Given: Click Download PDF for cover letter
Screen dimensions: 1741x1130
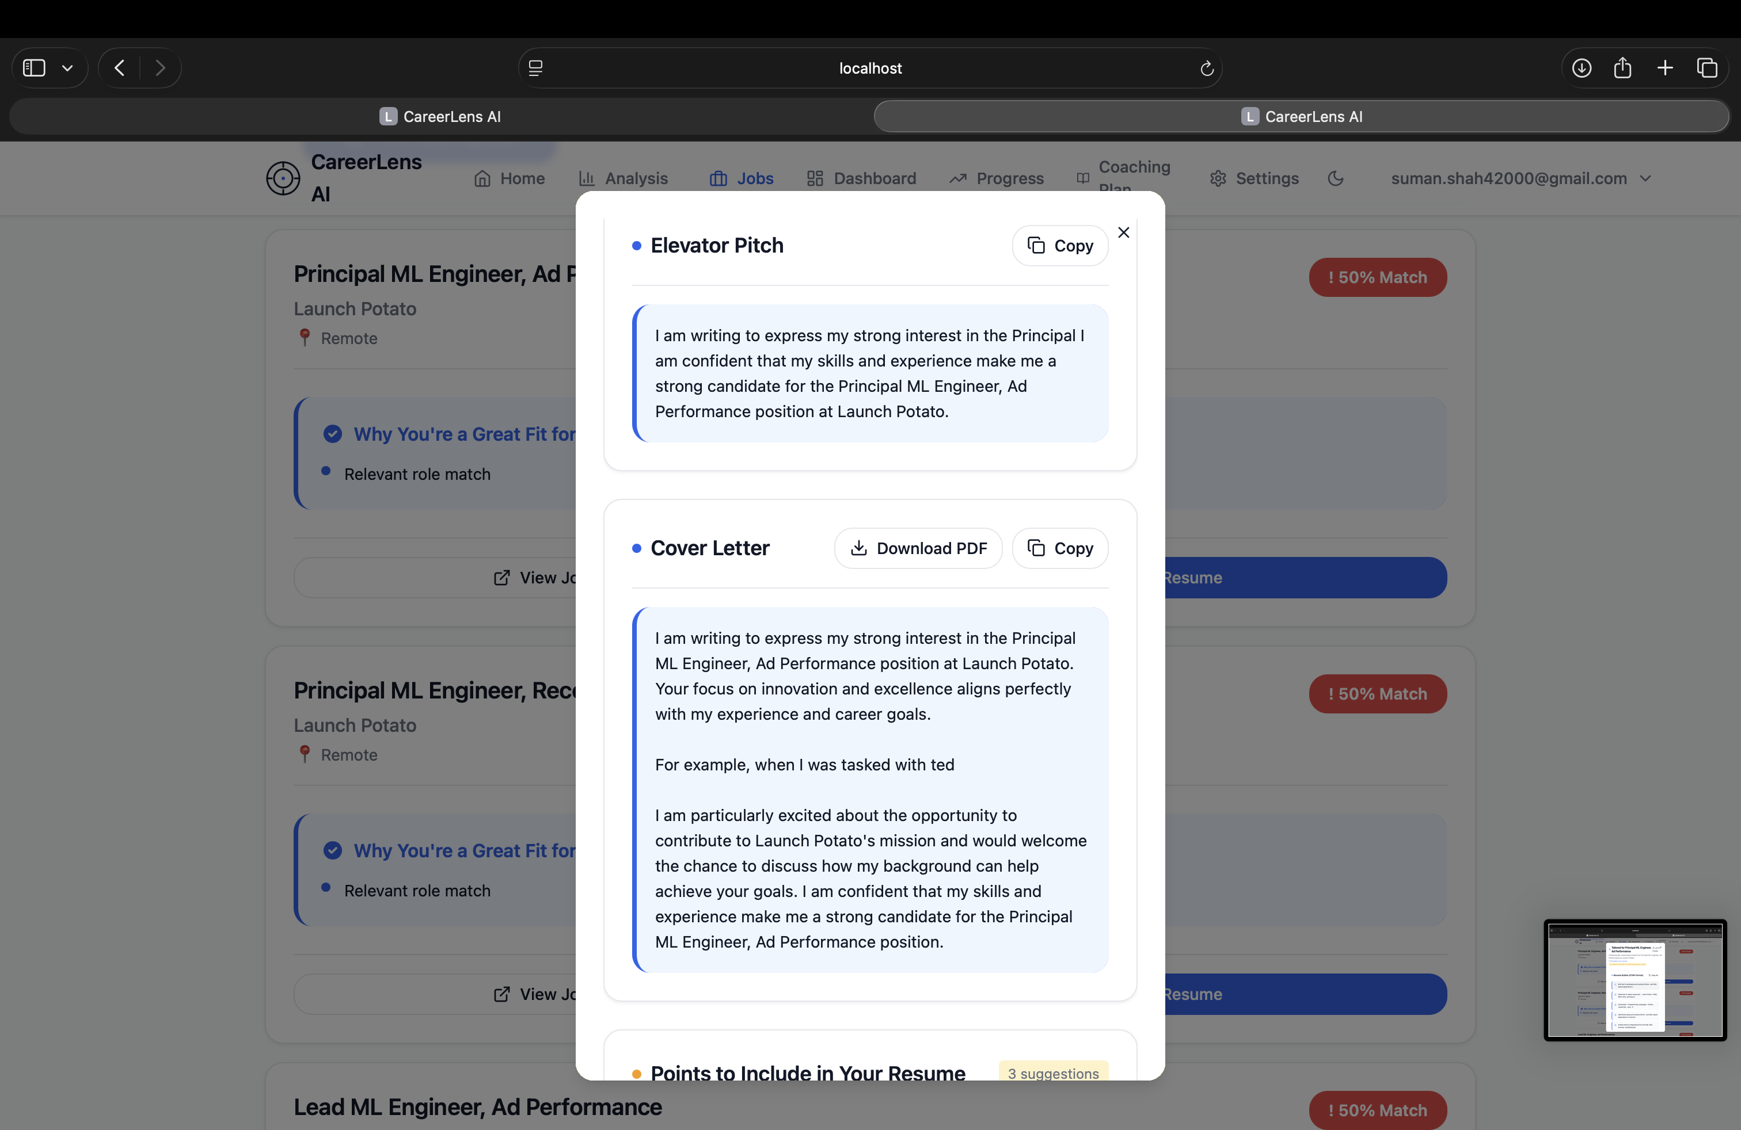Looking at the screenshot, I should 918,548.
